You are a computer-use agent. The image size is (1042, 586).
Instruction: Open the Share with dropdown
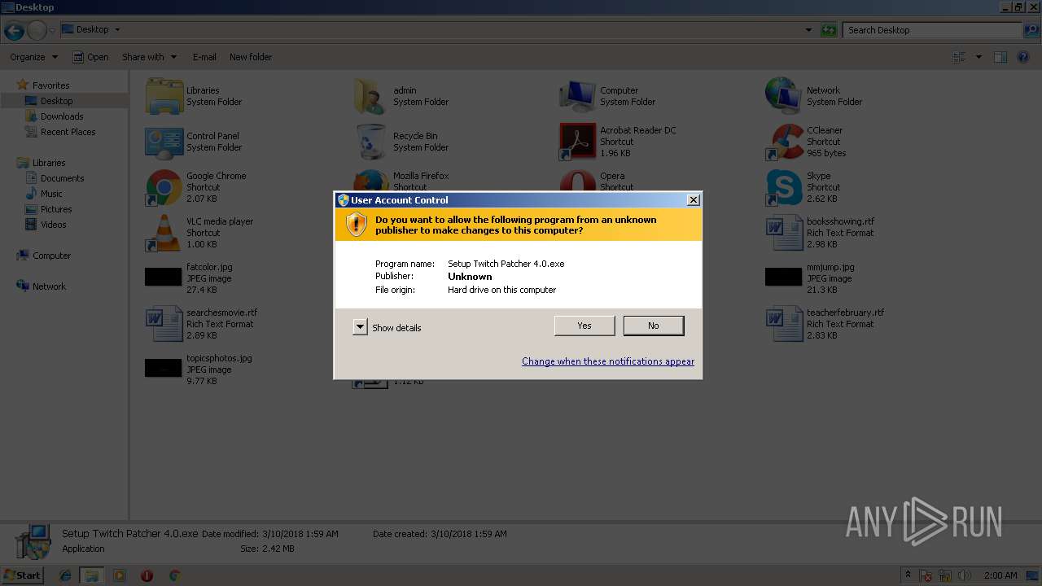149,57
